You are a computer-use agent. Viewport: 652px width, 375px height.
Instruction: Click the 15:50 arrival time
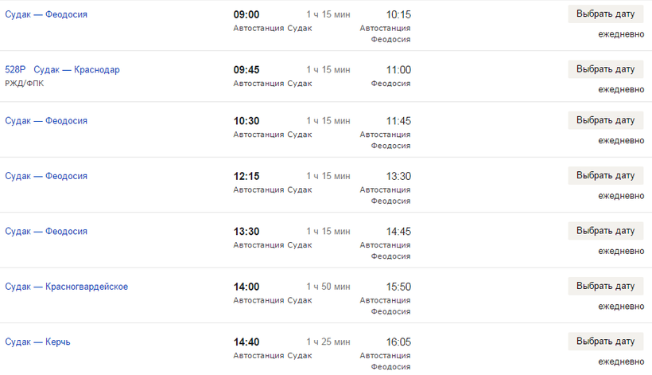(x=398, y=287)
